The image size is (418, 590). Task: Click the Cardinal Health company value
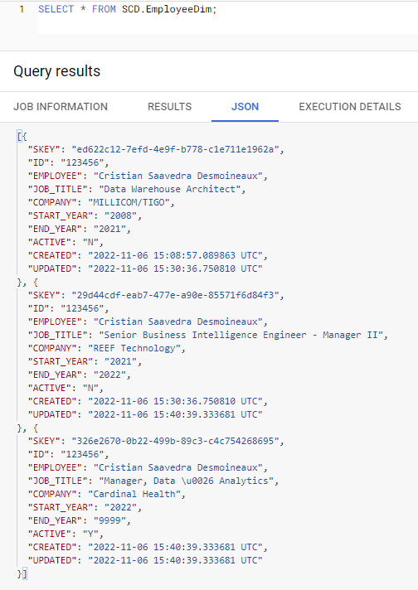click(x=134, y=494)
